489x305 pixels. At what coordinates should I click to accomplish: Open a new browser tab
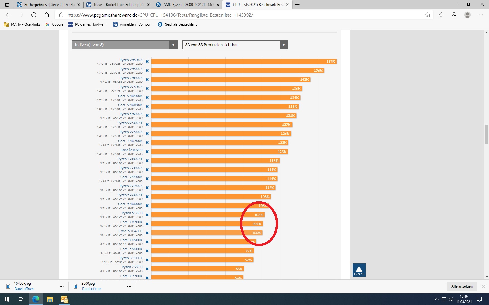pyautogui.click(x=297, y=5)
